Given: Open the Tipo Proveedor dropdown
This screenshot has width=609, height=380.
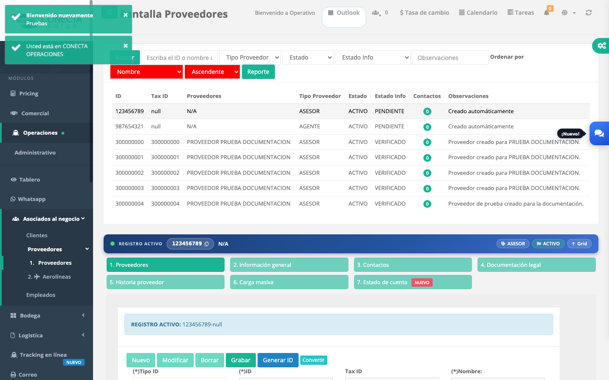Looking at the screenshot, I should [250, 57].
